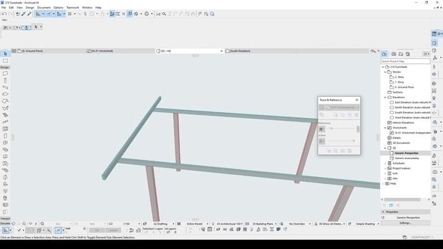443x249 pixels.
Task: Toggle the snap guides button in toolbar
Action: (x=48, y=14)
